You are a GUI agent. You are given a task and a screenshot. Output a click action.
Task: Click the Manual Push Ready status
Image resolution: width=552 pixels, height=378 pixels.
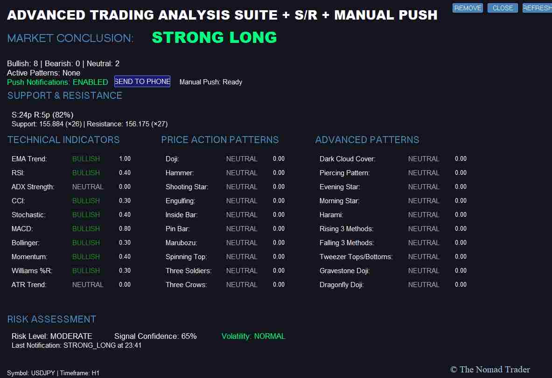210,82
